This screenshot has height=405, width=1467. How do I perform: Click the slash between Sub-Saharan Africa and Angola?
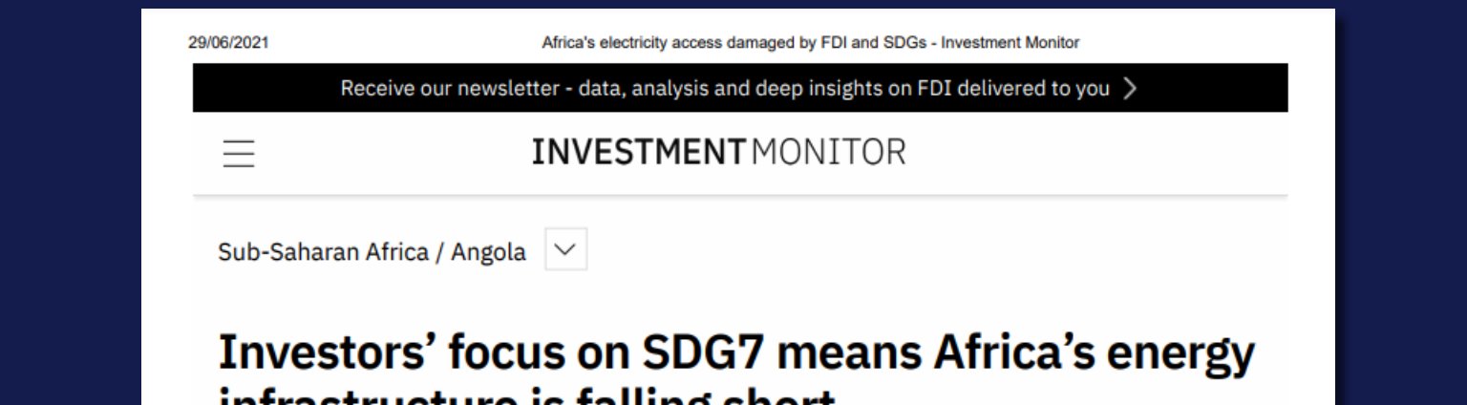(439, 252)
